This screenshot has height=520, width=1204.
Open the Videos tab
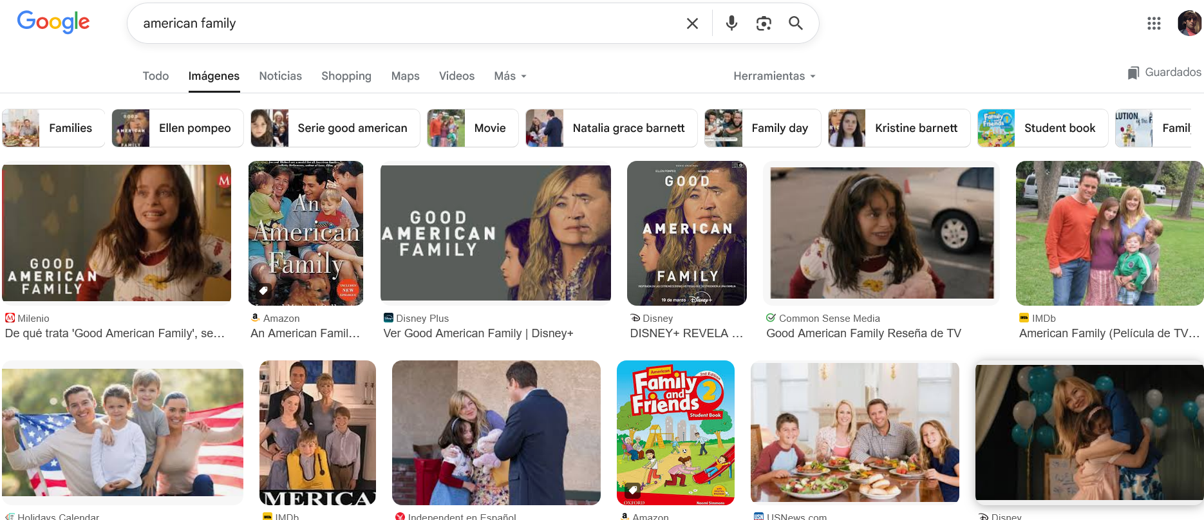click(456, 76)
